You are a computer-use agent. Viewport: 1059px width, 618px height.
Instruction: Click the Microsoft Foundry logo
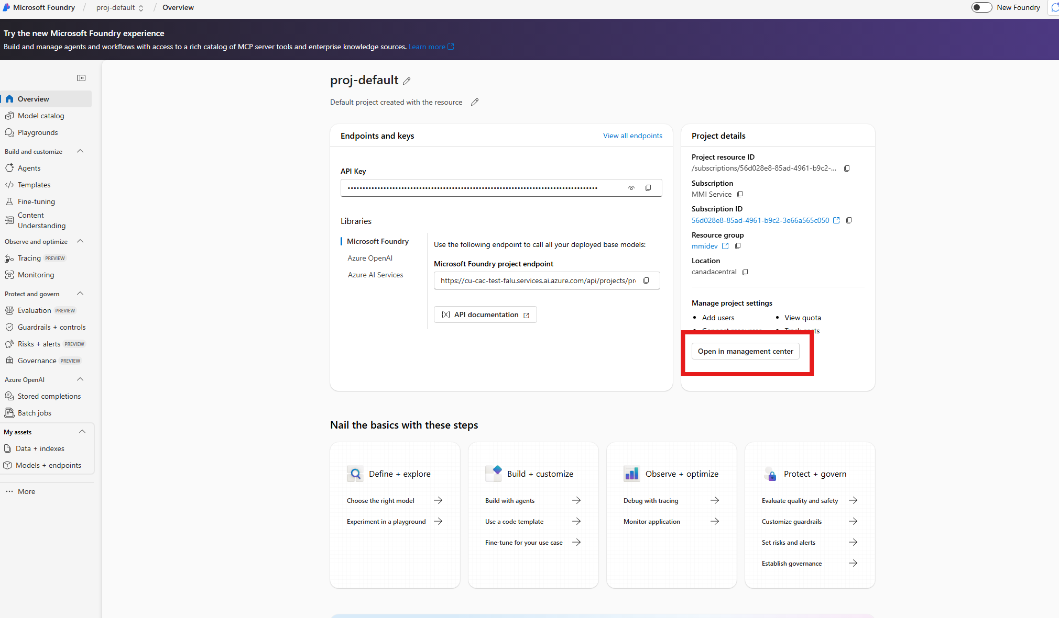point(7,7)
